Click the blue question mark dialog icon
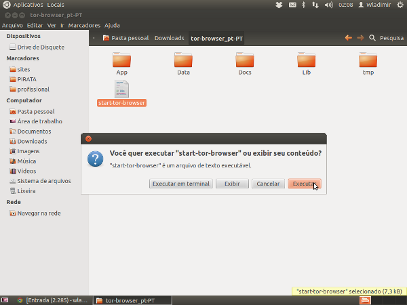Screen dimensions: 407x305 pos(95,159)
